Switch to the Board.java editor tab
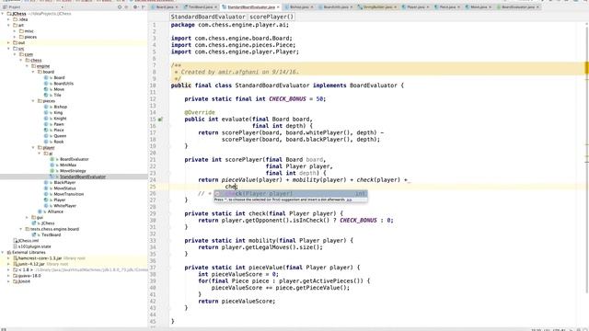589x331 pixels. [165, 7]
